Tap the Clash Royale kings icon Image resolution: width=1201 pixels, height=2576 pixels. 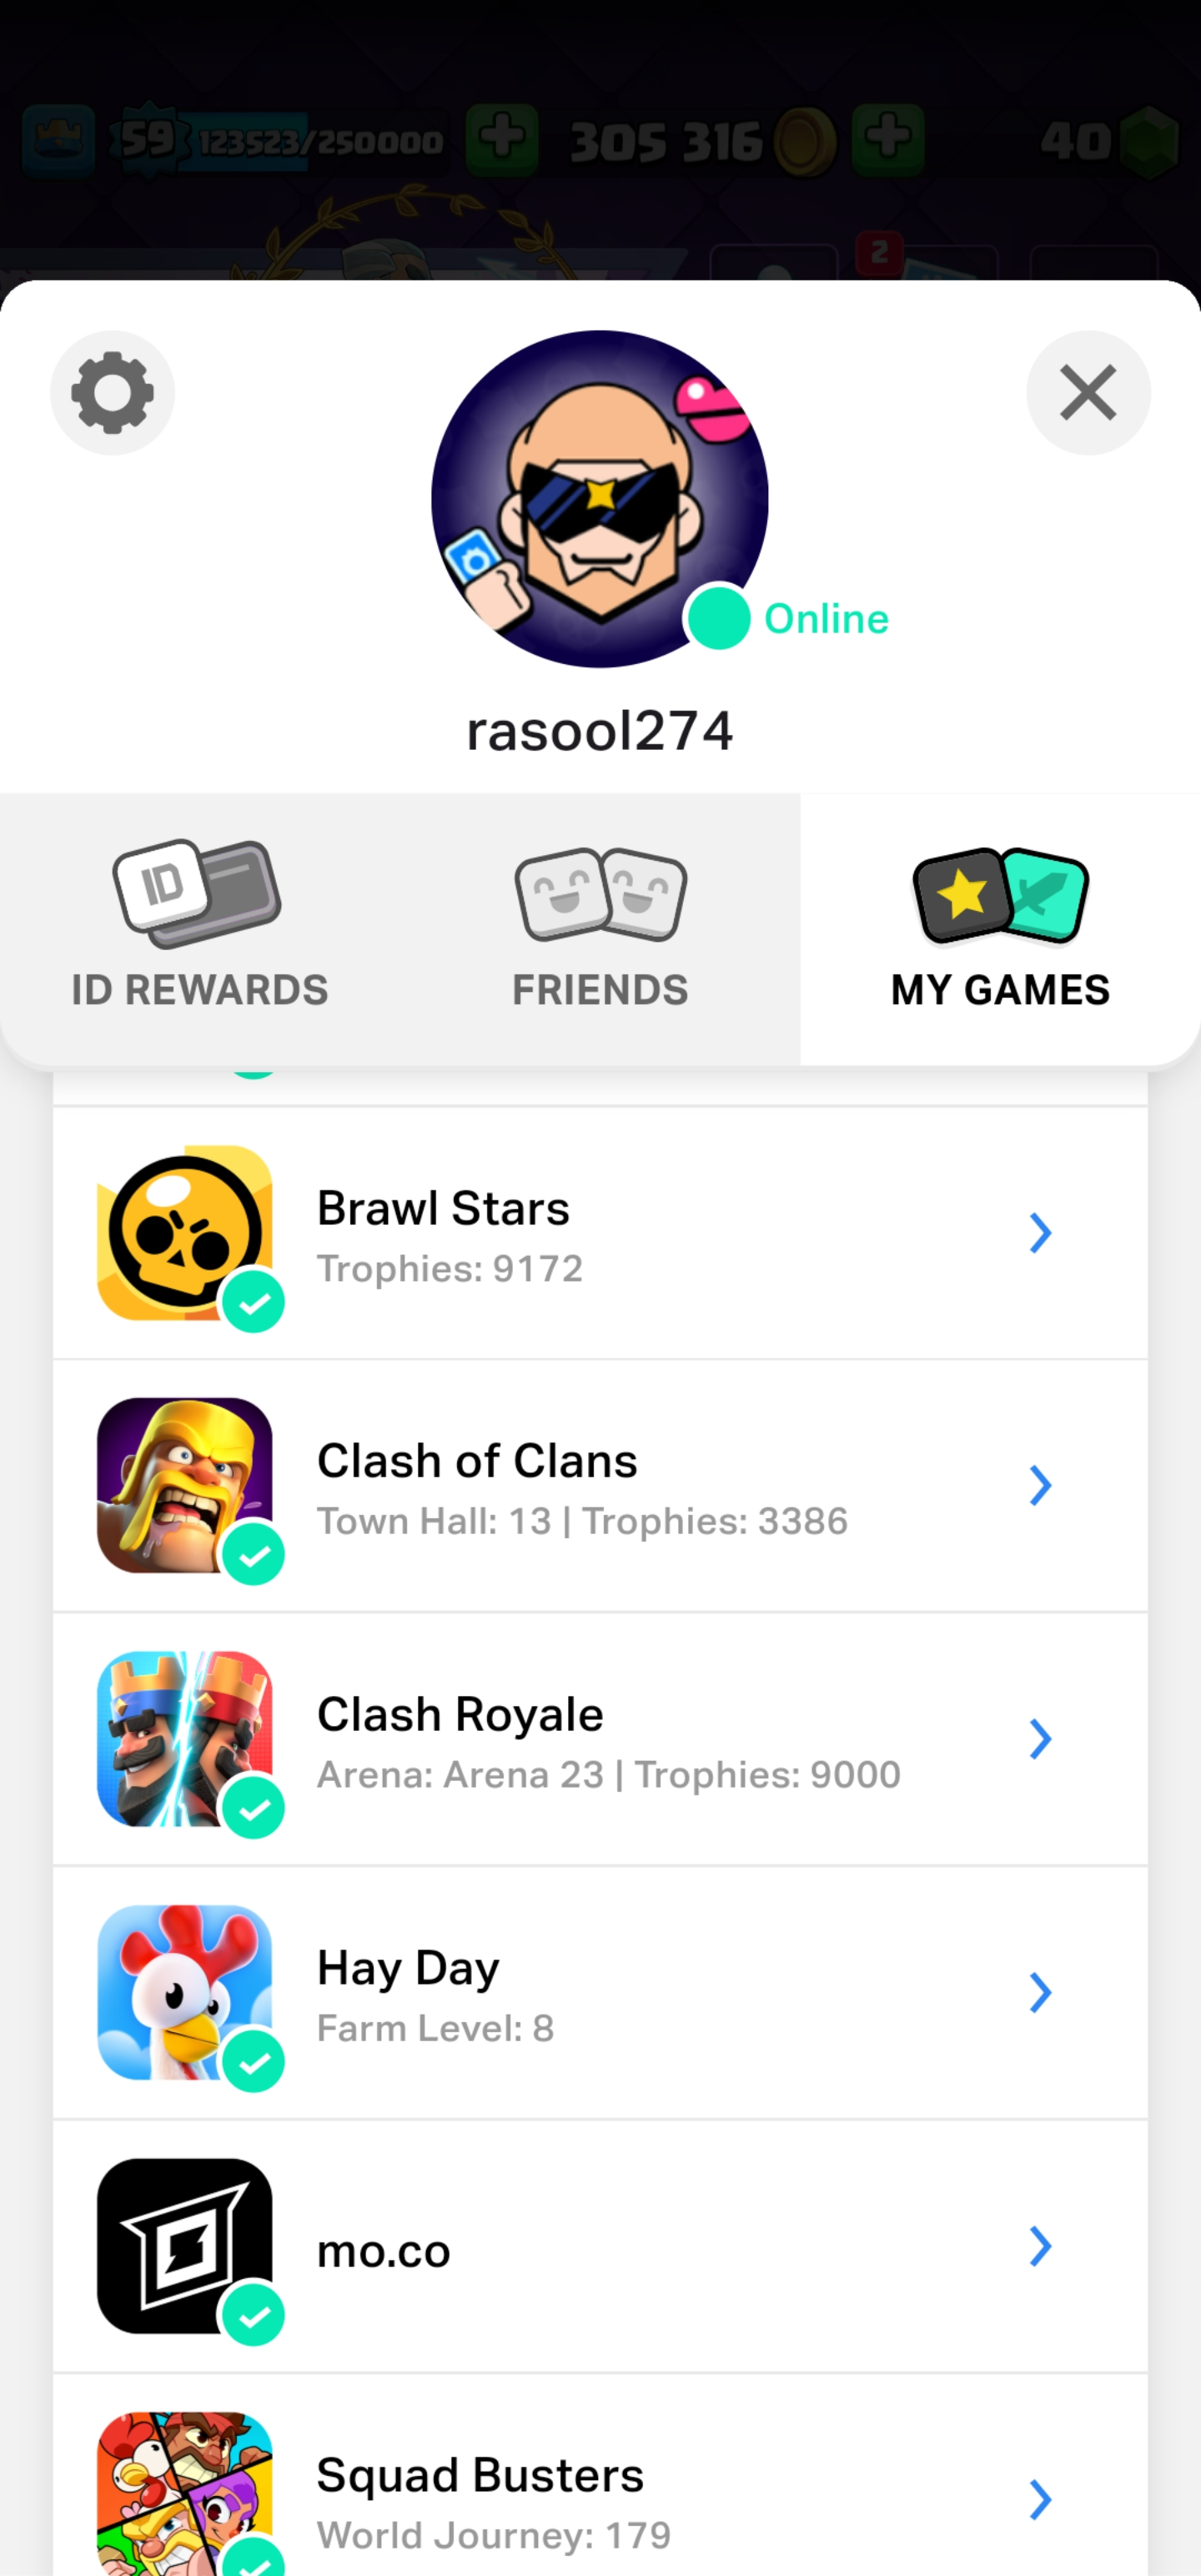(x=184, y=1739)
